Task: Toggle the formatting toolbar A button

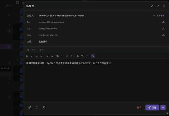Action: pyautogui.click(x=93, y=56)
